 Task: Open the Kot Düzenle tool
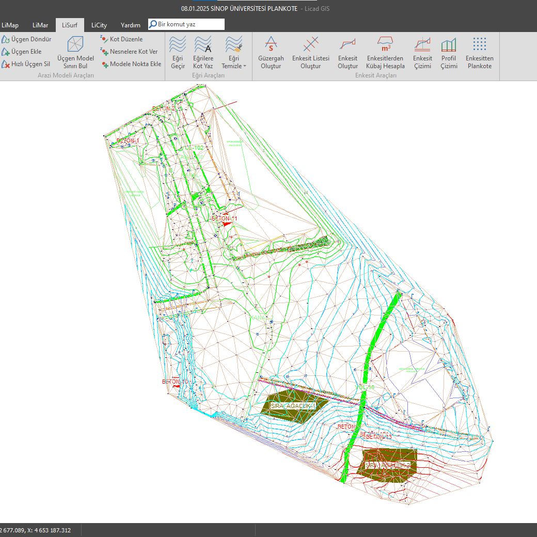(121, 39)
